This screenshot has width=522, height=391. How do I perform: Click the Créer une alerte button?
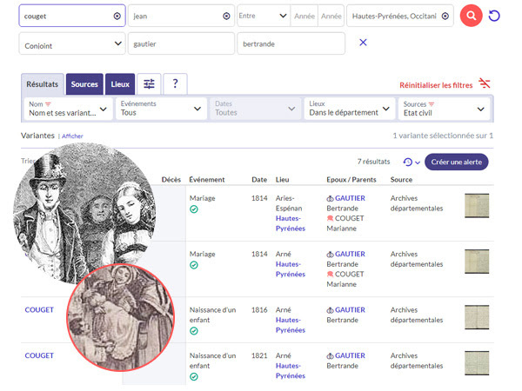(x=456, y=162)
